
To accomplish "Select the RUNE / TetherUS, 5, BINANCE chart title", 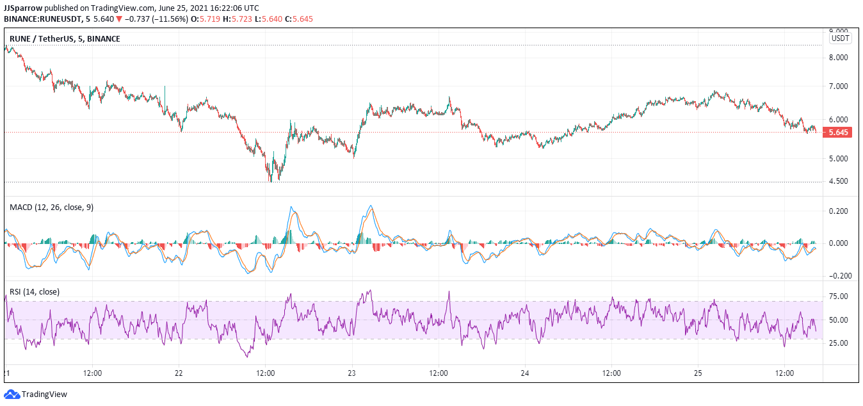I will coord(64,39).
